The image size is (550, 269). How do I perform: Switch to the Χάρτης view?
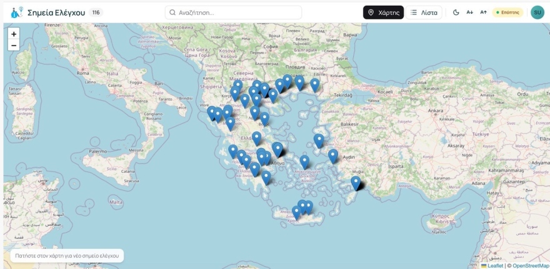pos(383,13)
